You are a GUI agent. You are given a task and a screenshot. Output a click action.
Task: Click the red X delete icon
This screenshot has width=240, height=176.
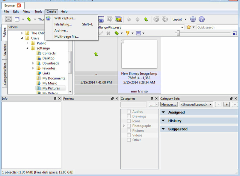point(108,33)
